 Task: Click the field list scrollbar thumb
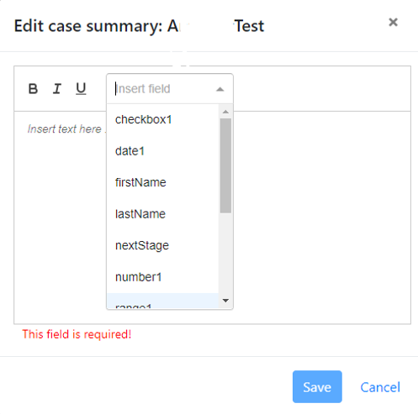point(225,165)
